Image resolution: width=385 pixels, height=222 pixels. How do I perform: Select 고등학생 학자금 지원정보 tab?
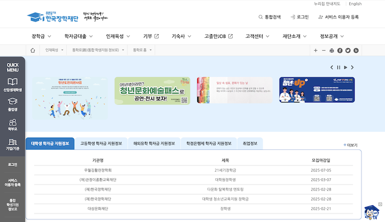pyautogui.click(x=101, y=144)
